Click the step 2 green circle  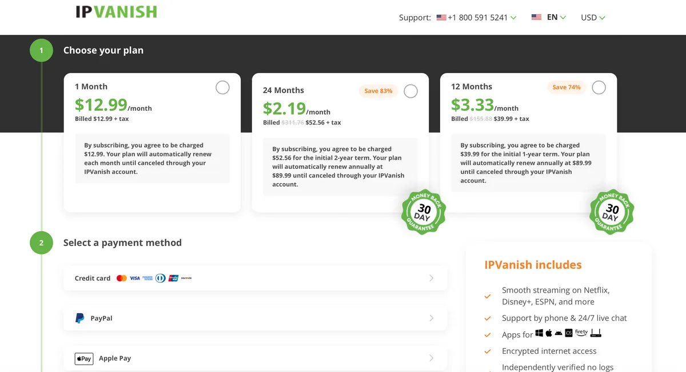(41, 242)
